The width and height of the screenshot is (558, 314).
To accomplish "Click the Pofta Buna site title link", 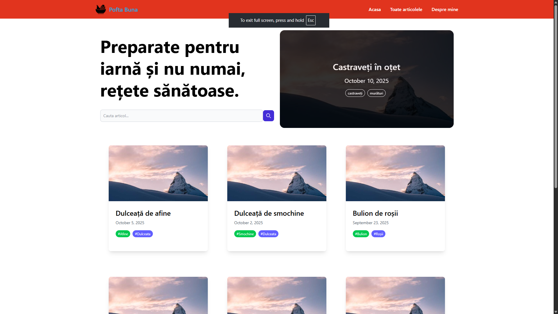I will tap(123, 10).
